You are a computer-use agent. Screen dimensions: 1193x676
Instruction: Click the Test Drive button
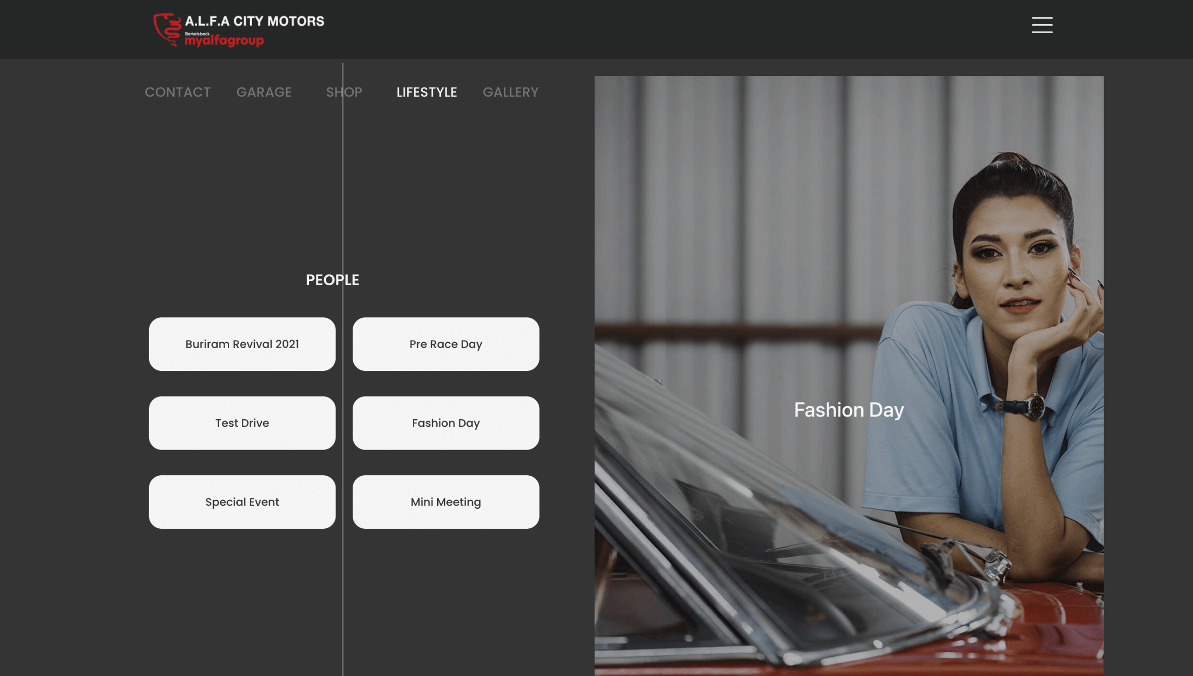coord(242,423)
